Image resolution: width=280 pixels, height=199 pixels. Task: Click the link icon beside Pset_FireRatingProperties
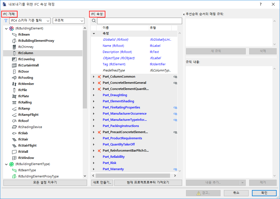pos(175,108)
